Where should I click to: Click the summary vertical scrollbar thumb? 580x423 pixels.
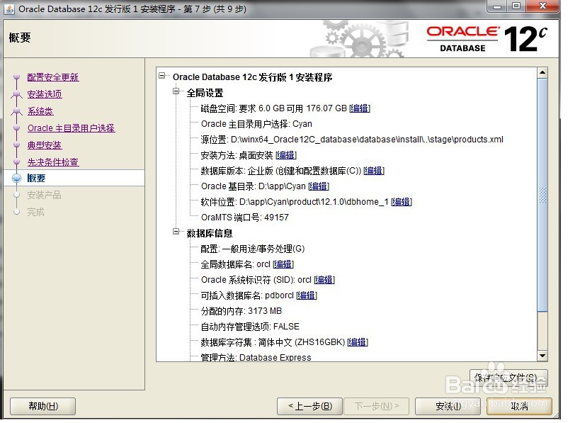pos(542,195)
